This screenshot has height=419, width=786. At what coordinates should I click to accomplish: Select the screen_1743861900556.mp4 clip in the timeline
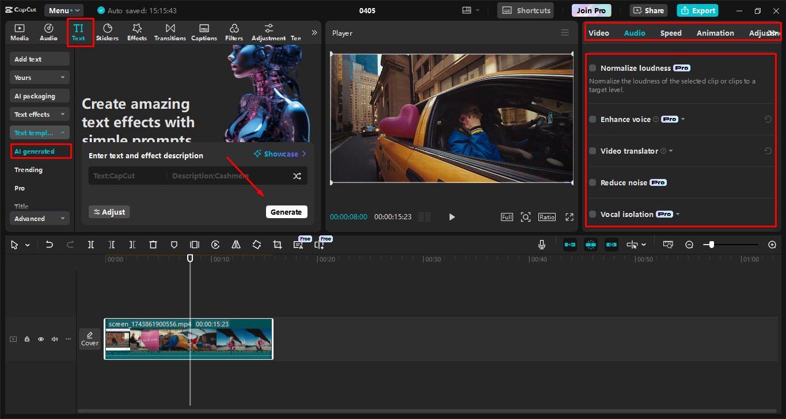189,339
